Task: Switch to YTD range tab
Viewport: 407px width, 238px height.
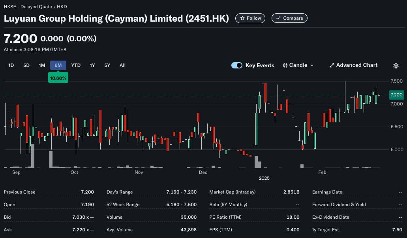Action: (x=76, y=65)
